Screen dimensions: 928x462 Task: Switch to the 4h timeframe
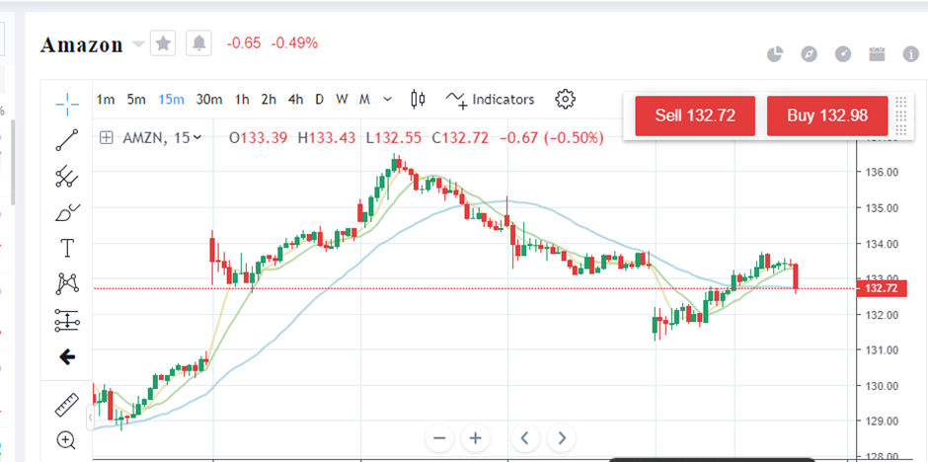tap(295, 100)
